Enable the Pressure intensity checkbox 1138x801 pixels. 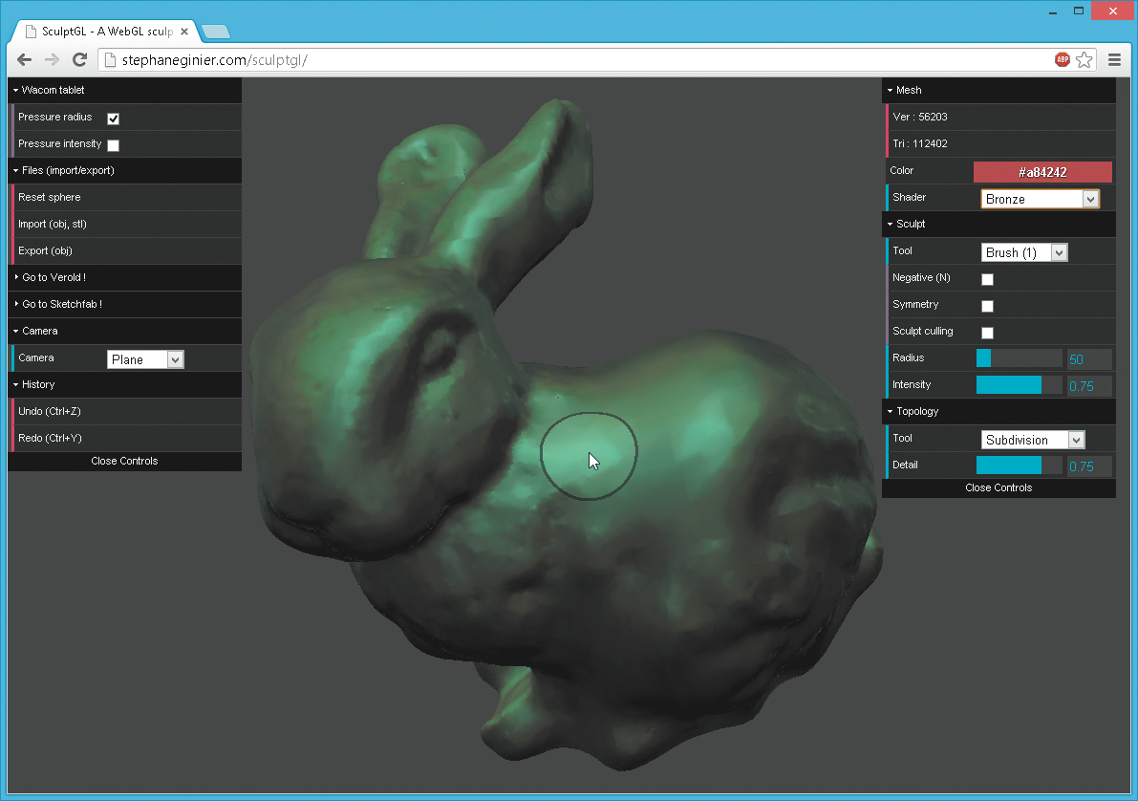(113, 145)
